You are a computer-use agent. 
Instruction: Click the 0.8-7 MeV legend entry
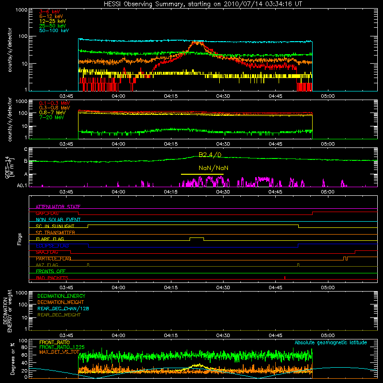[x=53, y=113]
